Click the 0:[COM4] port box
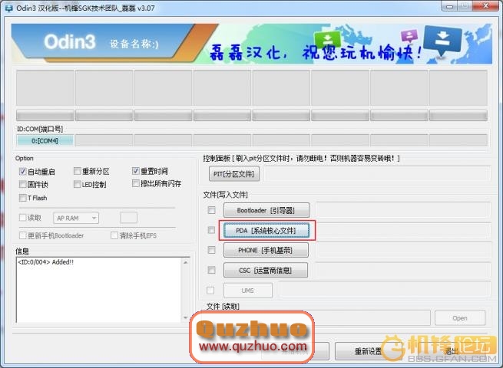 pos(45,140)
